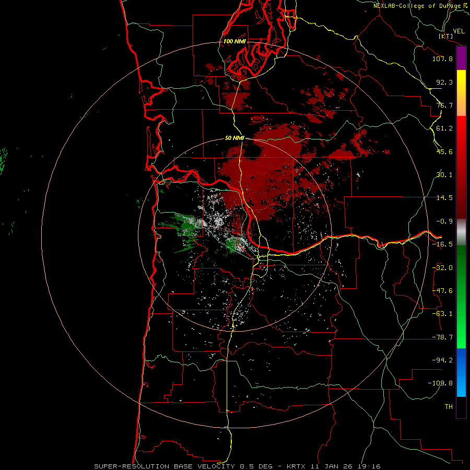Click the yellow-orange segment of the color bar
This screenshot has width=470, height=470.
(461, 93)
